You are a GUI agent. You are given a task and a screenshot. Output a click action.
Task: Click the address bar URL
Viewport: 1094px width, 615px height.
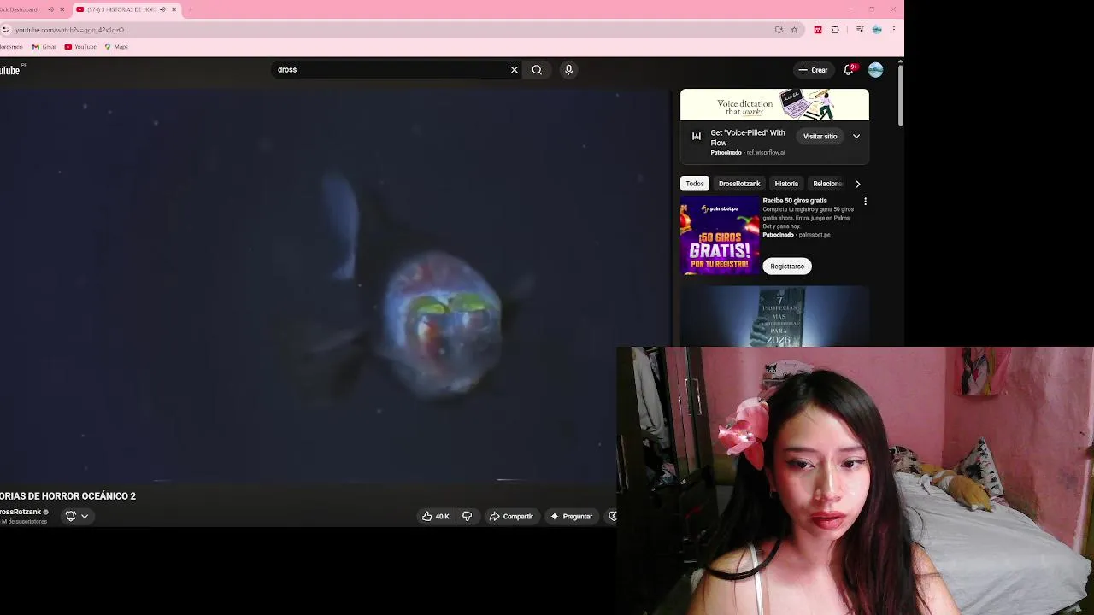pos(70,30)
